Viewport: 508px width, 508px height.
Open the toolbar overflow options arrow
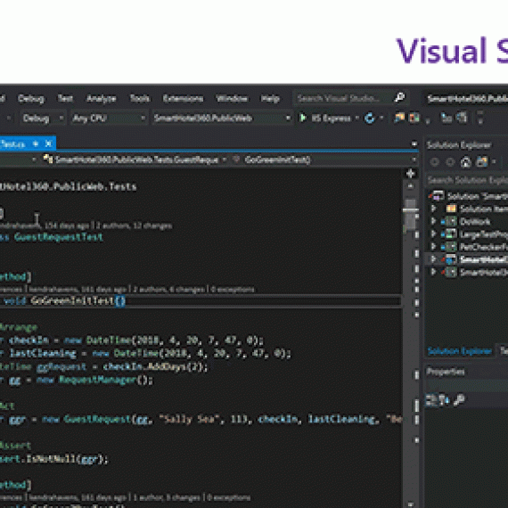pyautogui.click(x=480, y=118)
